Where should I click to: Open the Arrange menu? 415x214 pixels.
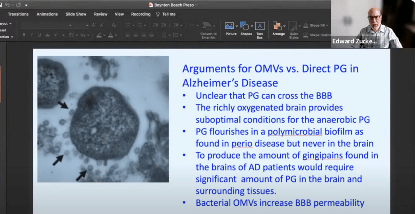(x=278, y=28)
